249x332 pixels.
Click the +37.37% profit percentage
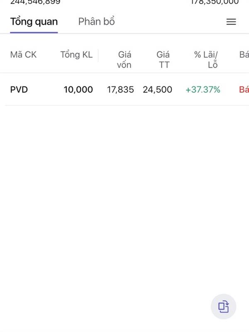click(x=203, y=89)
